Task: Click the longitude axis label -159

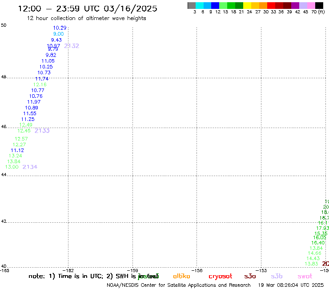Action: (132, 270)
